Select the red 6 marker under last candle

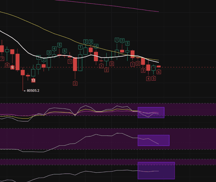click(159, 72)
